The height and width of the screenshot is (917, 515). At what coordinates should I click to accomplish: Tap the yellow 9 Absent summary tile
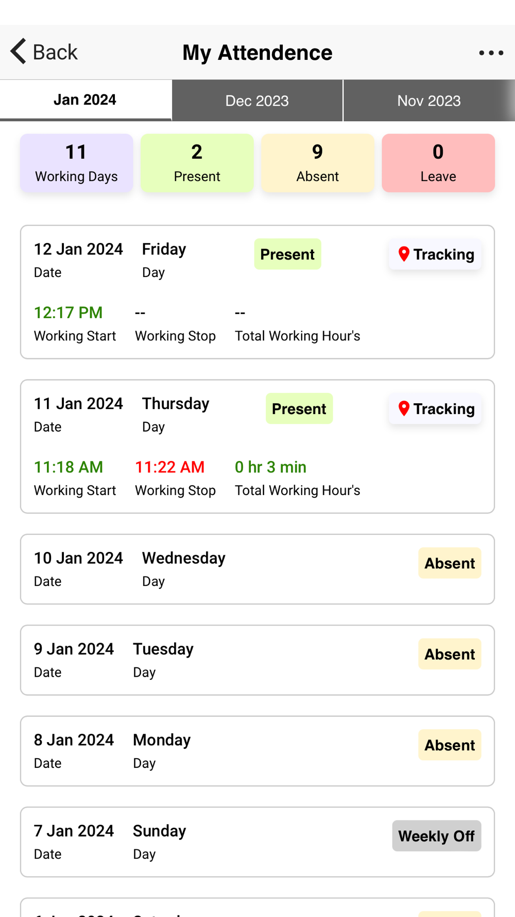click(x=318, y=163)
